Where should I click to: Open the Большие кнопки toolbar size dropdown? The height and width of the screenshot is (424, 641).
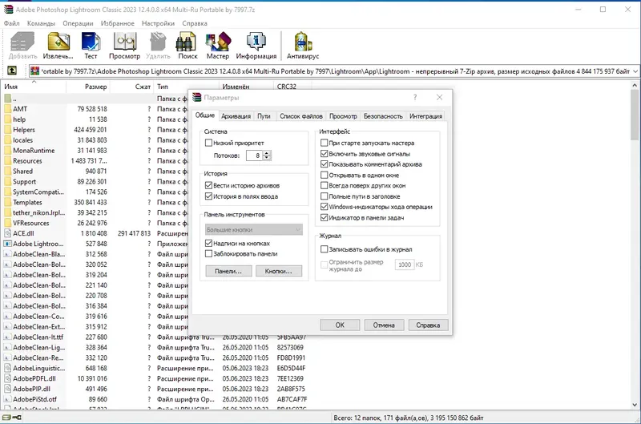click(253, 229)
